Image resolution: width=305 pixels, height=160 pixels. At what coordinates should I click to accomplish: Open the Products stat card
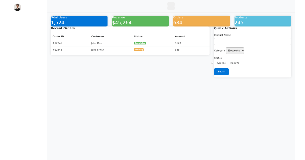(x=263, y=21)
